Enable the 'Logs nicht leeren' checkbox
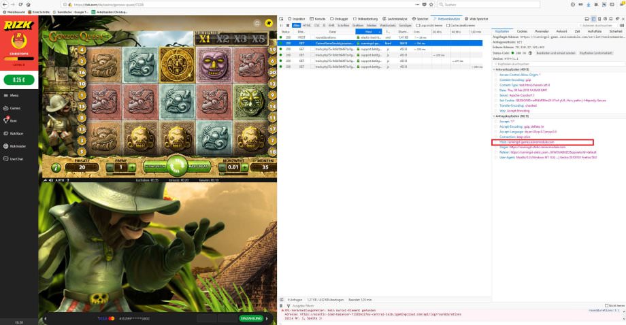This screenshot has width=626, height=325. pyautogui.click(x=418, y=25)
